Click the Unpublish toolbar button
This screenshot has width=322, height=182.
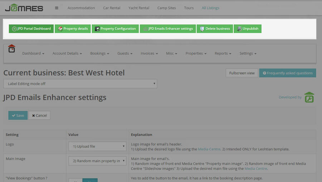point(248,29)
